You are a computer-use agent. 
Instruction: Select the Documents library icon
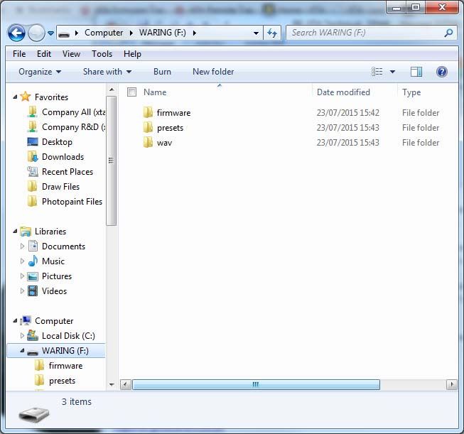coord(33,246)
